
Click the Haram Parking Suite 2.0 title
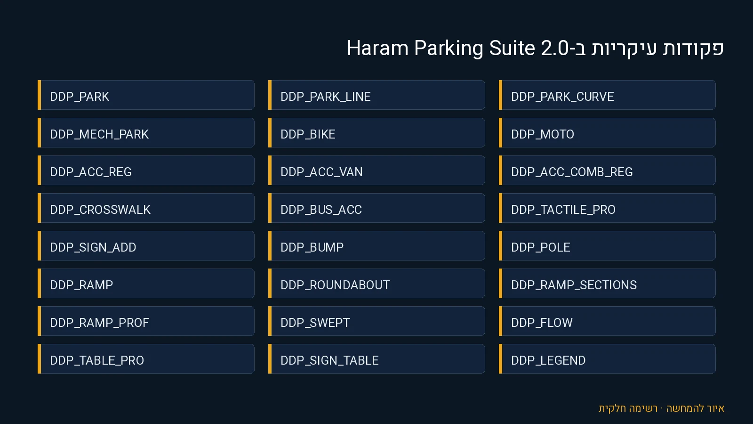(x=535, y=48)
